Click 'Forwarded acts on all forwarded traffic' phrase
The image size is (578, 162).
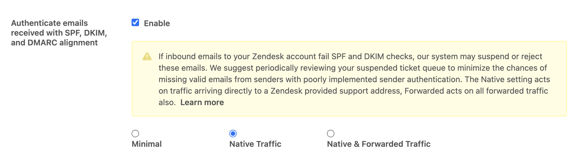(x=476, y=91)
